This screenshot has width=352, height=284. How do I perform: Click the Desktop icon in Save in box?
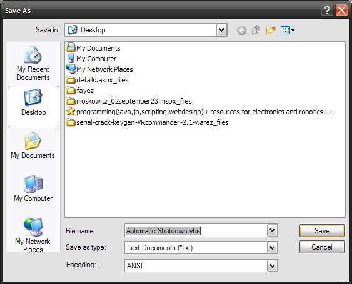[x=73, y=30]
